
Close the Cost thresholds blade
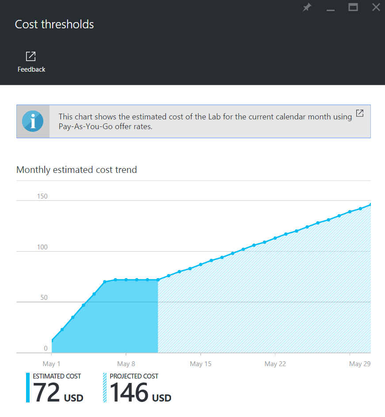coord(376,8)
